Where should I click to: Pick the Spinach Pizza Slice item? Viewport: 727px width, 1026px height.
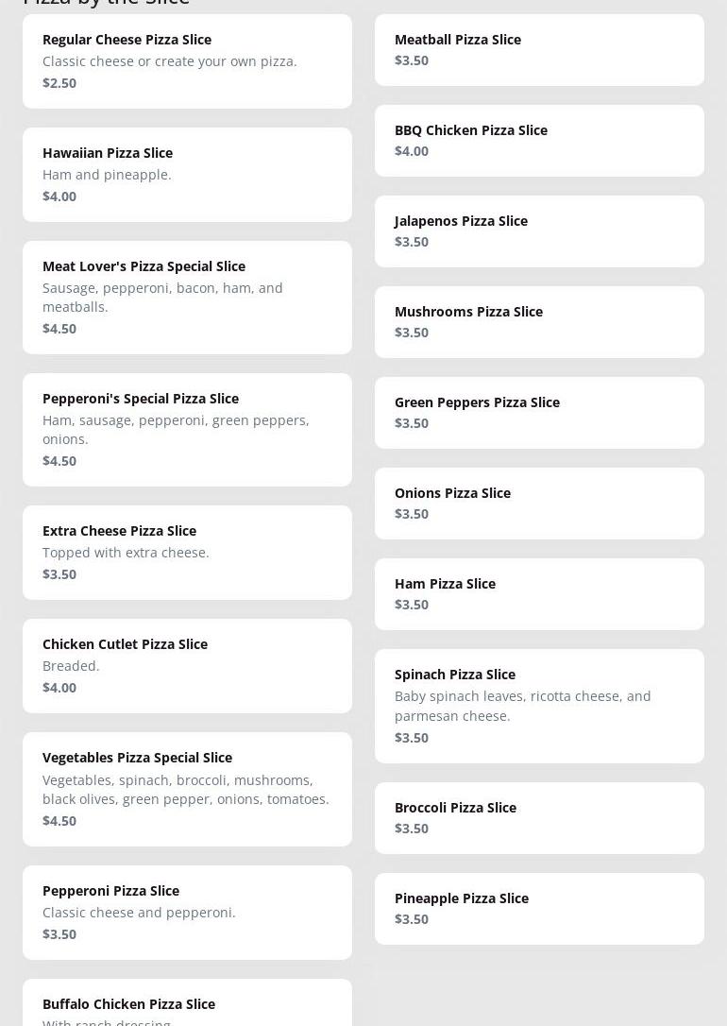pos(539,706)
